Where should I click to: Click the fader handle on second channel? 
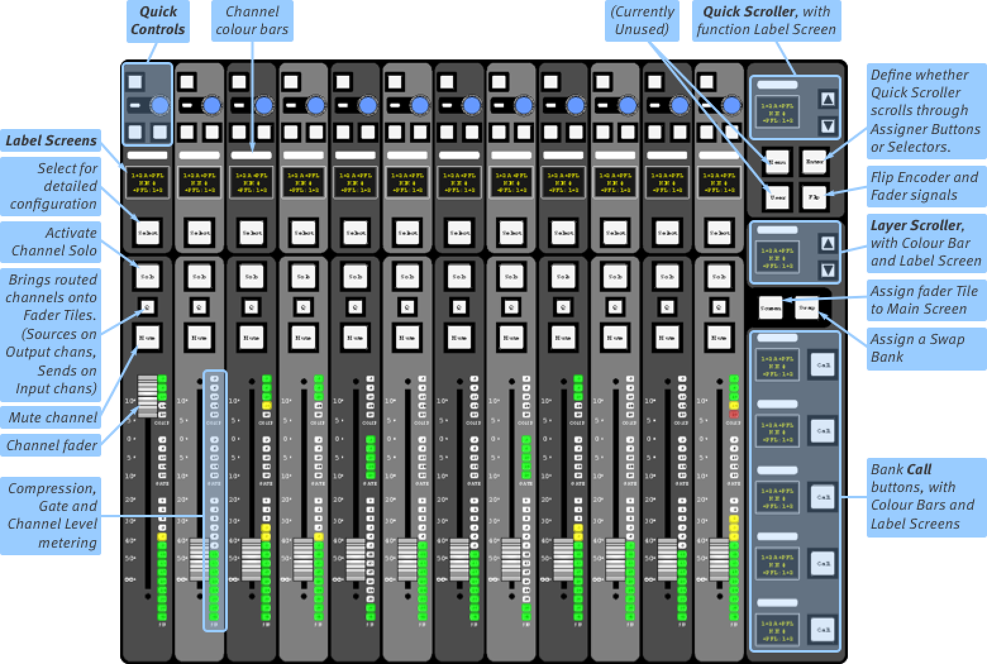pos(199,559)
